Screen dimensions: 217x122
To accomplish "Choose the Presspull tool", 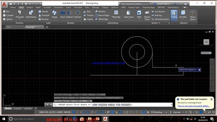I will [x=44, y=15].
